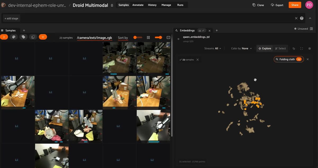Open embeddings plot settings gear
The width and height of the screenshot is (318, 168).
310,48
